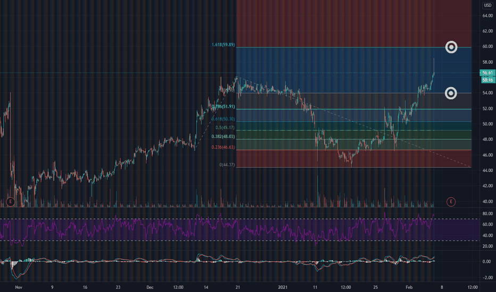The image size is (496, 292).
Task: Click the 62.00 price axis label
Action: pos(487,31)
